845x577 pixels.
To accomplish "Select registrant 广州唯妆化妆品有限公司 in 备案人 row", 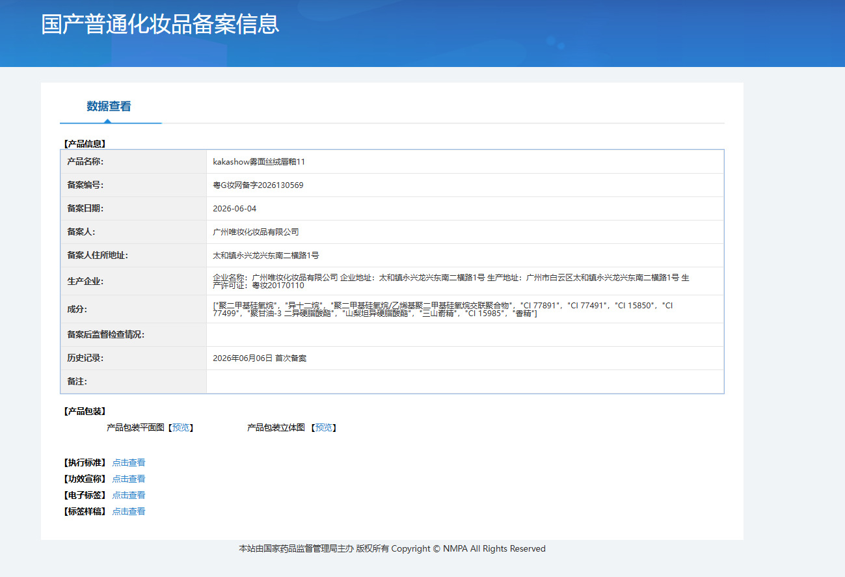I will coord(256,232).
